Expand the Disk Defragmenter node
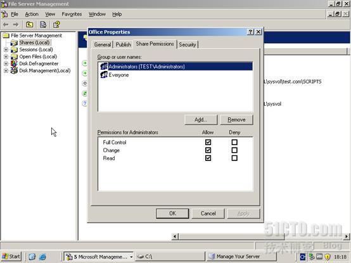 point(6,64)
